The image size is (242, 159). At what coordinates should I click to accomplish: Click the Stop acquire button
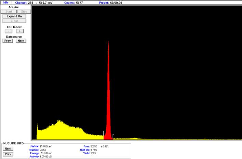coord(24,12)
